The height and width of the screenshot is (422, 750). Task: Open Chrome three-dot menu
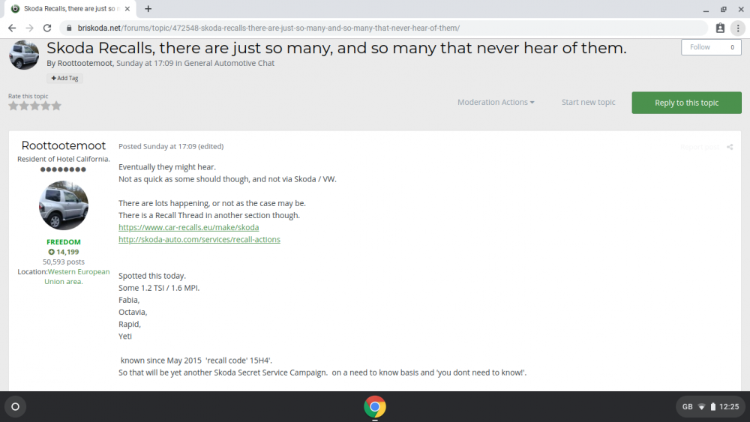[738, 28]
